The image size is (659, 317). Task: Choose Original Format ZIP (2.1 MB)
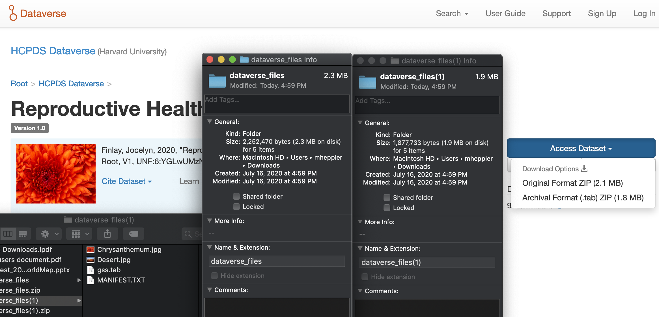(572, 183)
